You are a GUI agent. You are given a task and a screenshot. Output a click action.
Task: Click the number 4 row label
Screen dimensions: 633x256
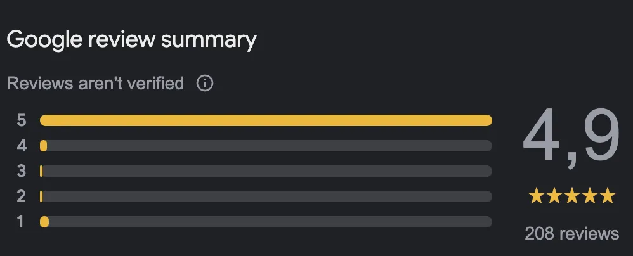pos(22,146)
